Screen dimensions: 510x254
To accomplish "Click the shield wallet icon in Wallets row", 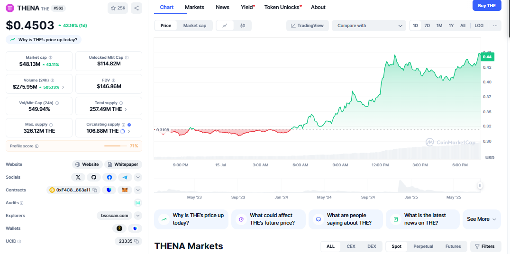I will pyautogui.click(x=135, y=228).
